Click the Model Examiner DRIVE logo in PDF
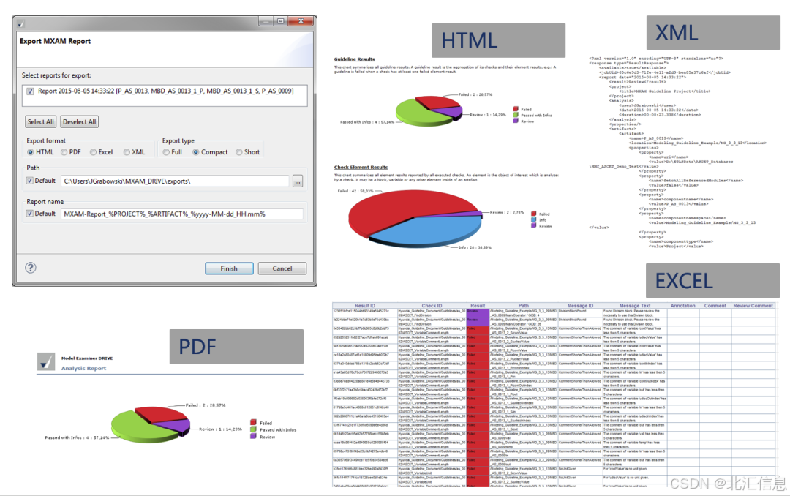Image resolution: width=790 pixels, height=496 pixels. pyautogui.click(x=46, y=361)
